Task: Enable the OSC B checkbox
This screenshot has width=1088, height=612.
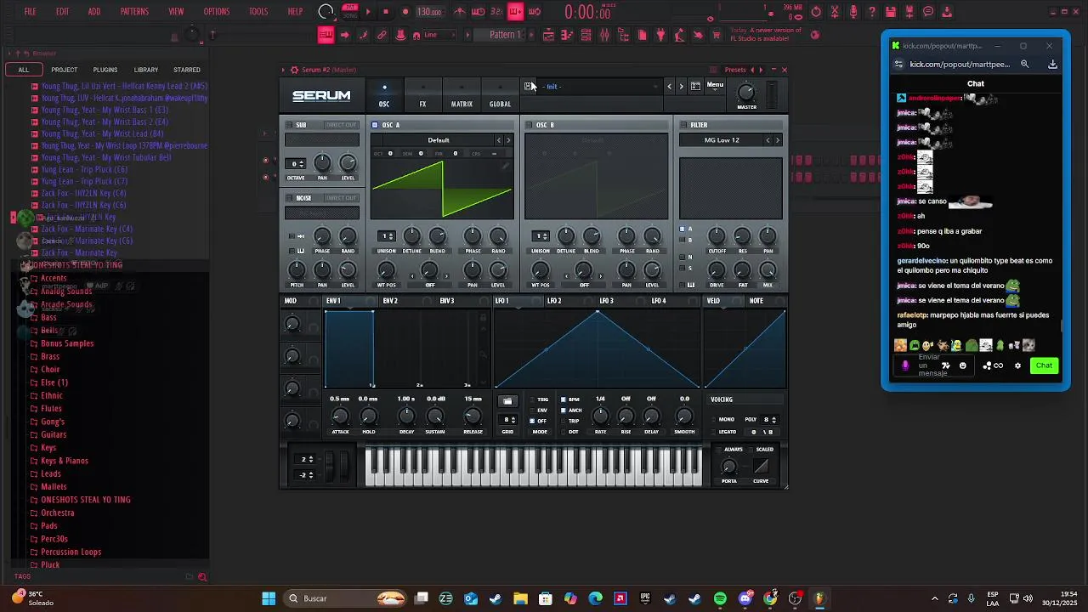Action: (529, 125)
